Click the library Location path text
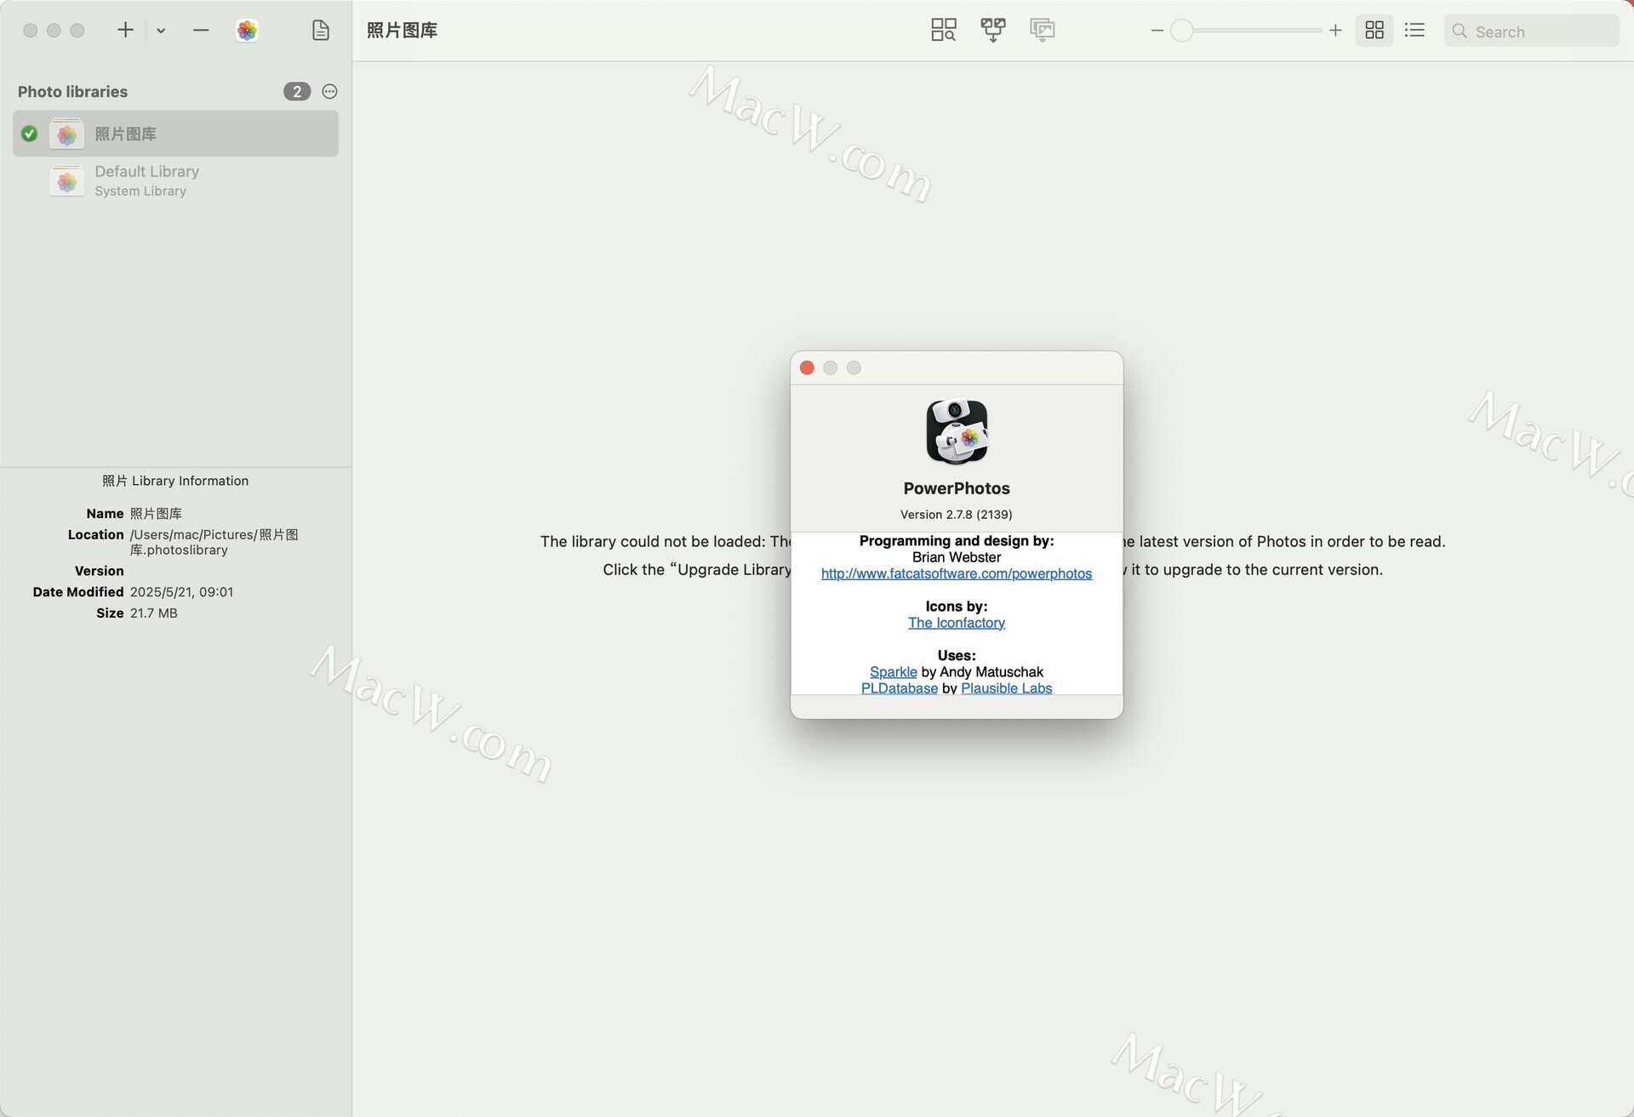The width and height of the screenshot is (1634, 1117). (214, 542)
